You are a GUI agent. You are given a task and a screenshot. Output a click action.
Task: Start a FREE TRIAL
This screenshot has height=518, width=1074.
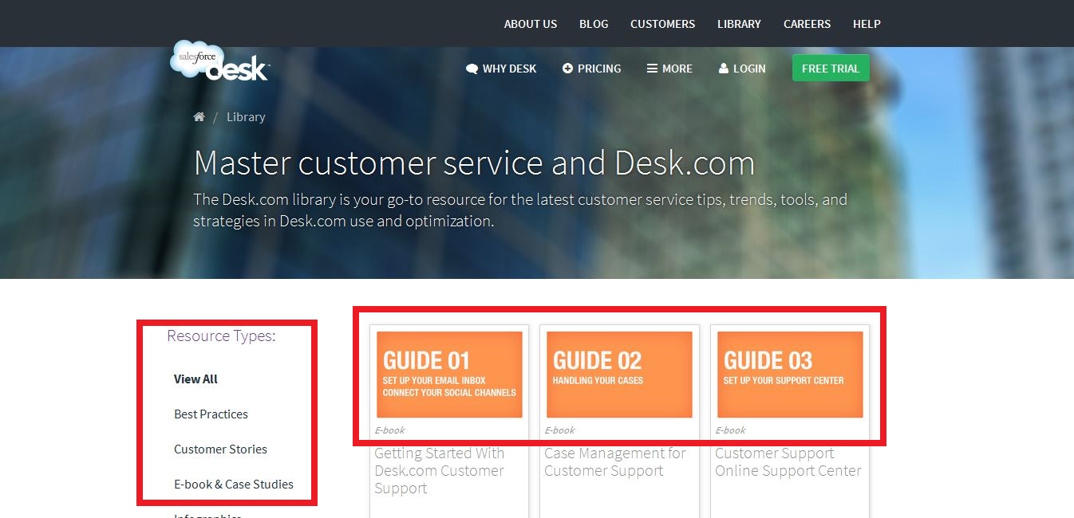(830, 68)
